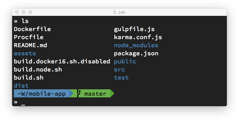Click gulpfile.js in the second column
Screen dimensions: 242x123
[x=134, y=29]
